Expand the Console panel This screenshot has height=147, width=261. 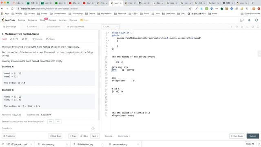pos(109,136)
